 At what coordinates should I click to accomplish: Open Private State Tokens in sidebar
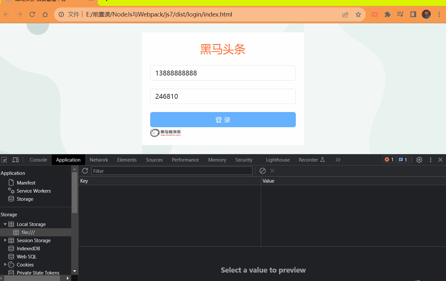pos(38,273)
